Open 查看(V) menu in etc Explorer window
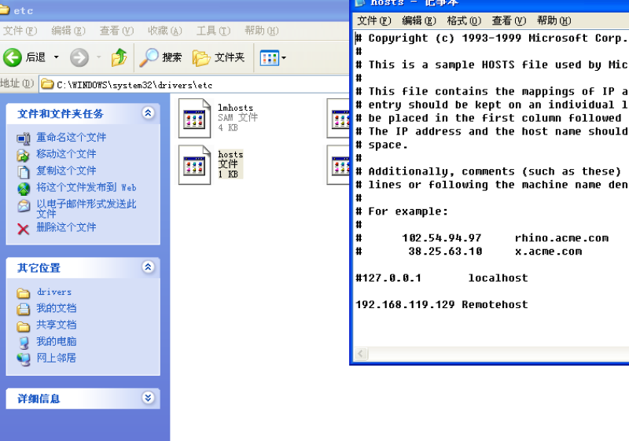 tap(116, 31)
